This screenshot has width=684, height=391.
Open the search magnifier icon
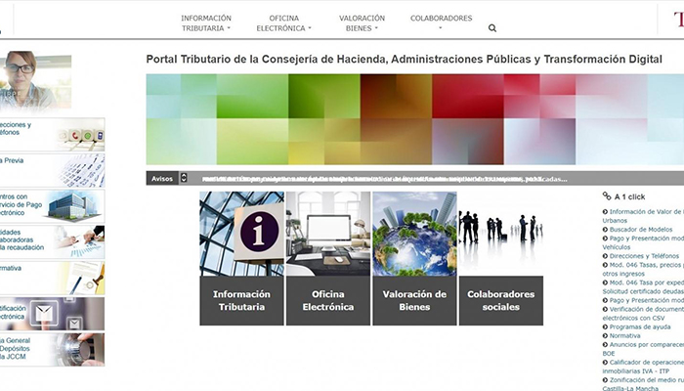click(x=492, y=28)
